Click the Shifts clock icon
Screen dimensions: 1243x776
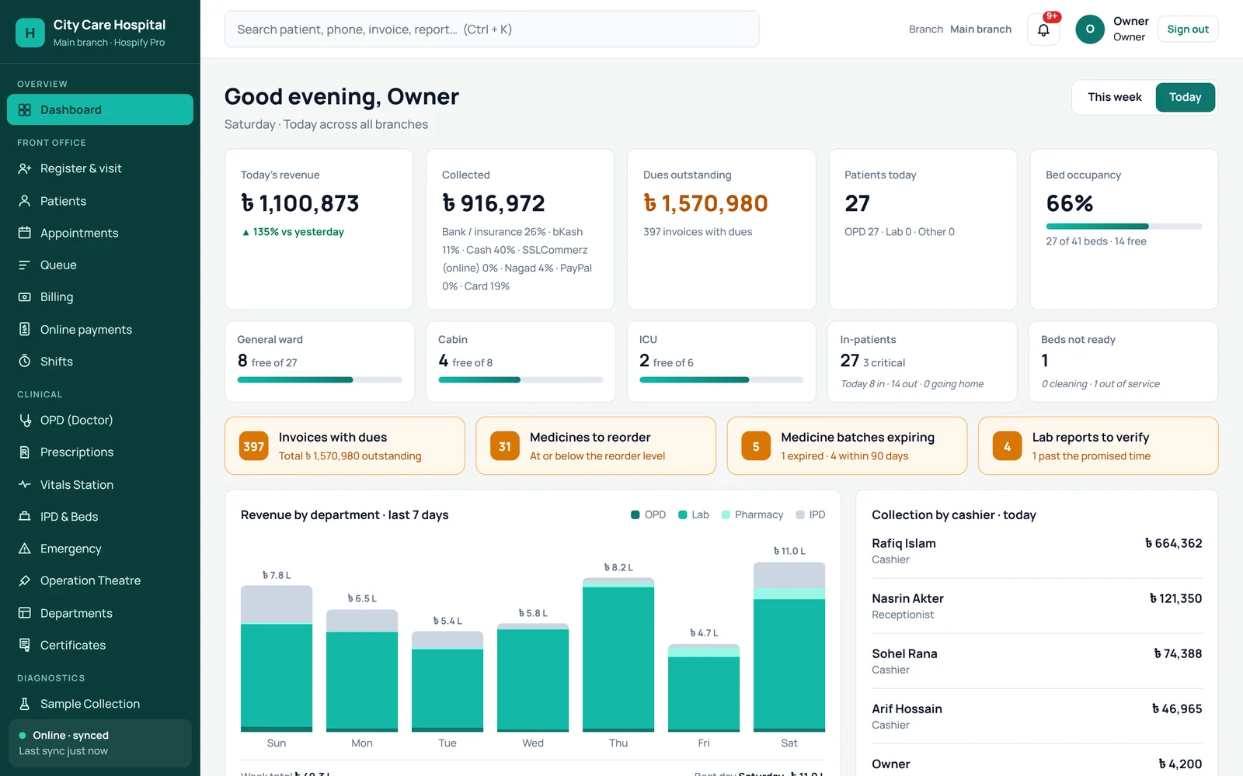25,362
